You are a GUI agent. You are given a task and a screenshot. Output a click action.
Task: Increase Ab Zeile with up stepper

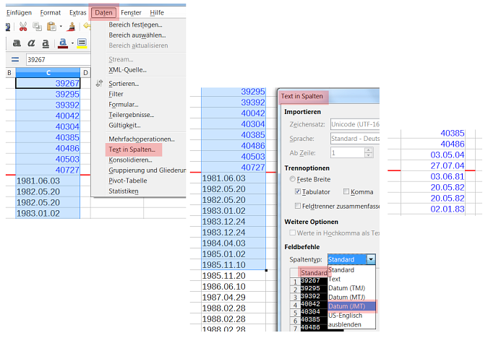(369, 150)
